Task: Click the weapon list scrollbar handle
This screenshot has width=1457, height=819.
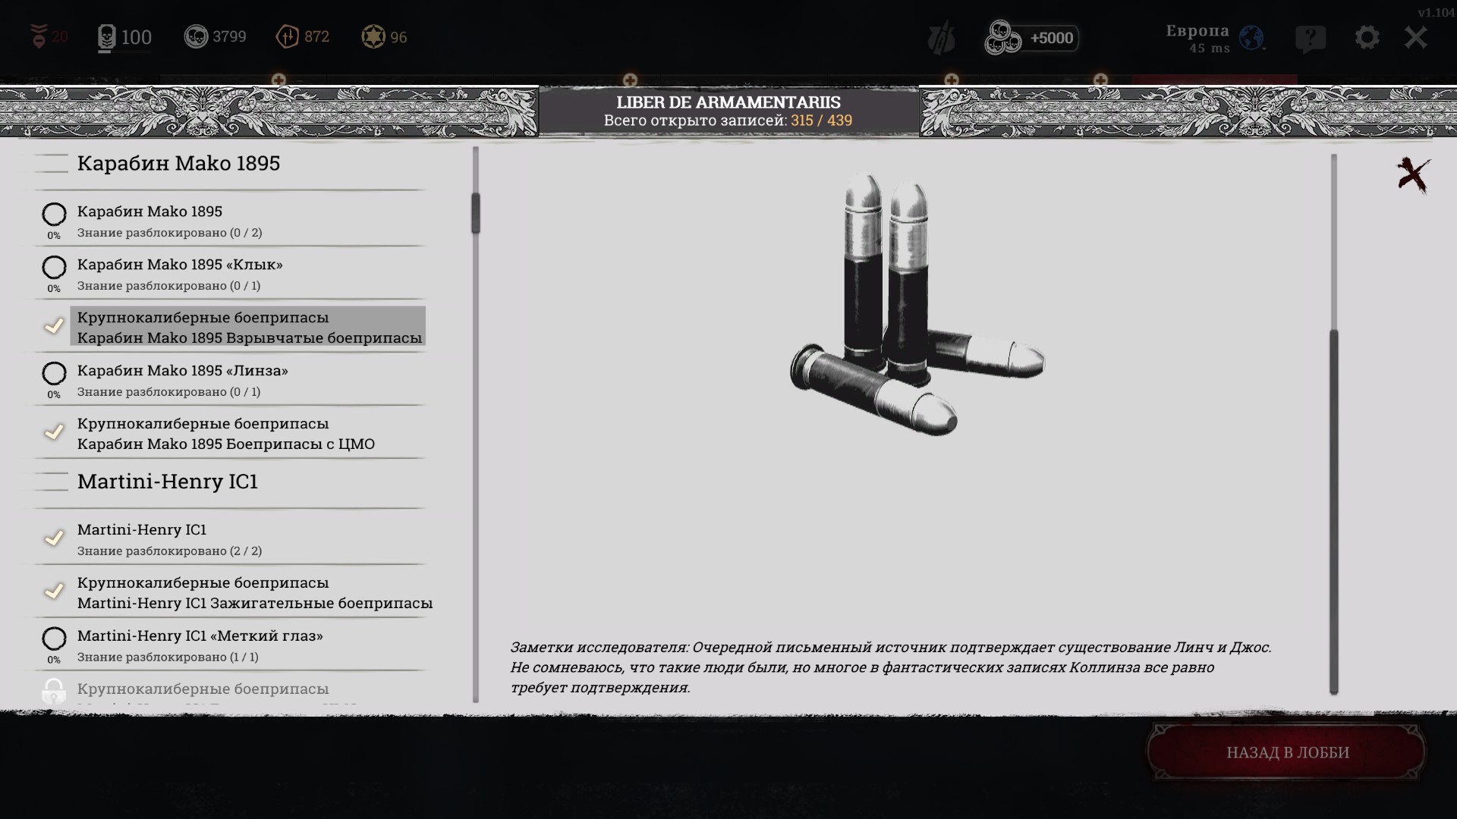Action: (476, 213)
